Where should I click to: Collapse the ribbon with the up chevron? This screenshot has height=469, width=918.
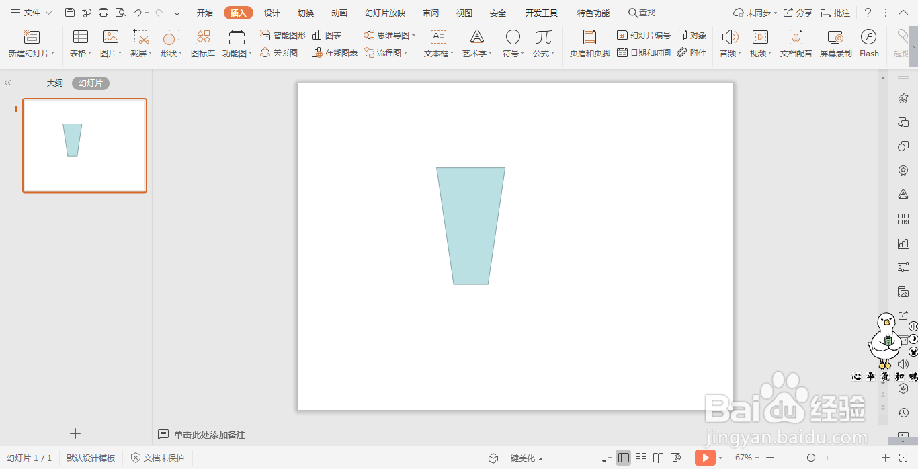(x=903, y=13)
